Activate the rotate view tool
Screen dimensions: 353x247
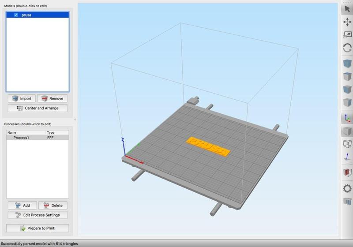pos(347,48)
